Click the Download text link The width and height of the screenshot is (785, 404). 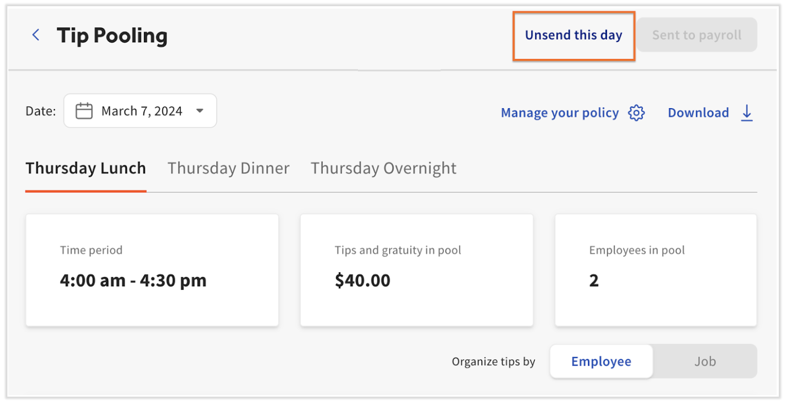tap(698, 113)
